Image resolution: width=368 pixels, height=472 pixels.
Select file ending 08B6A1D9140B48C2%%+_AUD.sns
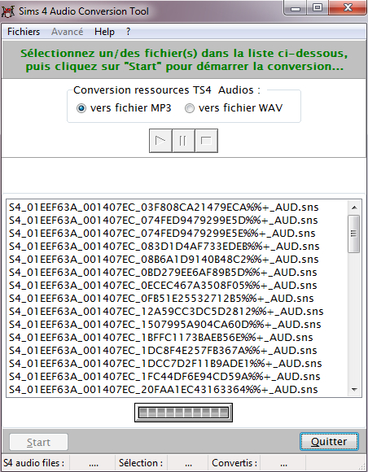(177, 259)
